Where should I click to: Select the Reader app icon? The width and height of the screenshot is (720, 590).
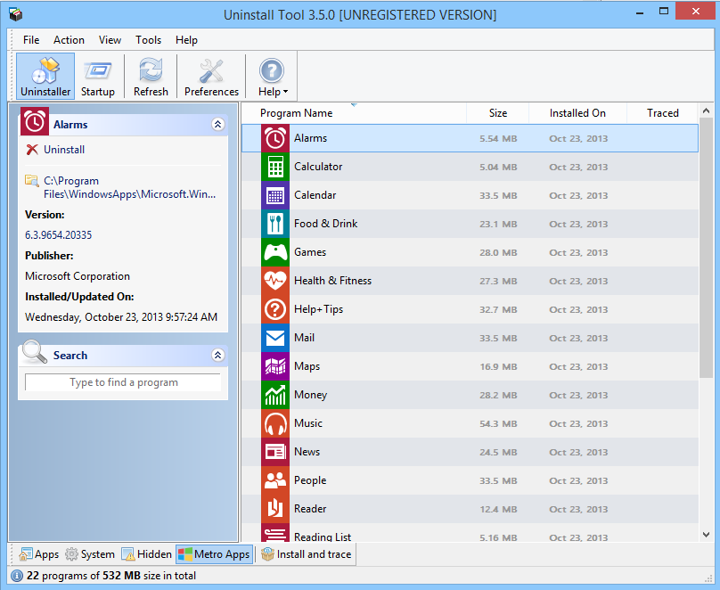(x=275, y=509)
